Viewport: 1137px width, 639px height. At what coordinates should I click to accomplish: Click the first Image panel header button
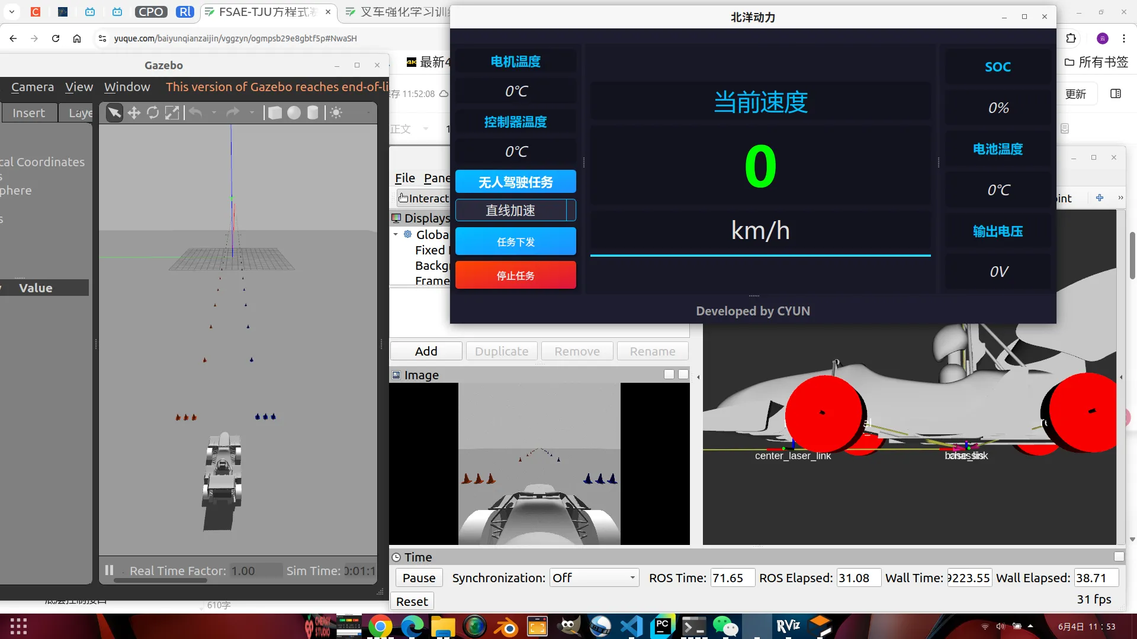pos(669,374)
